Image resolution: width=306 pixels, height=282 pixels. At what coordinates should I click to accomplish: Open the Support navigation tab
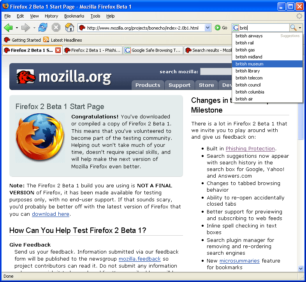(179, 85)
